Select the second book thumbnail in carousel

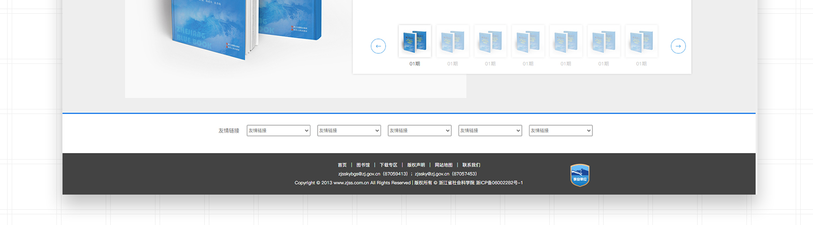(452, 41)
